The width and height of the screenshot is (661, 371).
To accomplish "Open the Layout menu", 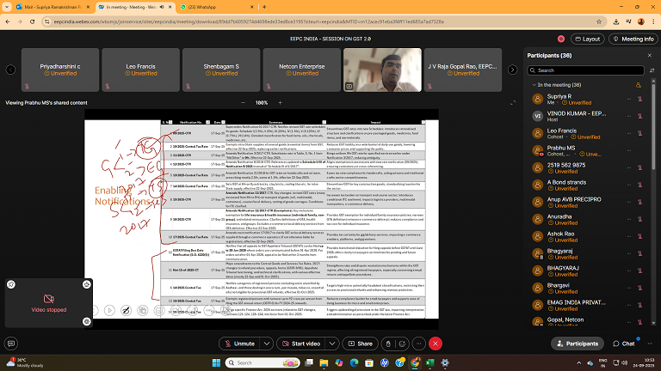I will click(587, 39).
